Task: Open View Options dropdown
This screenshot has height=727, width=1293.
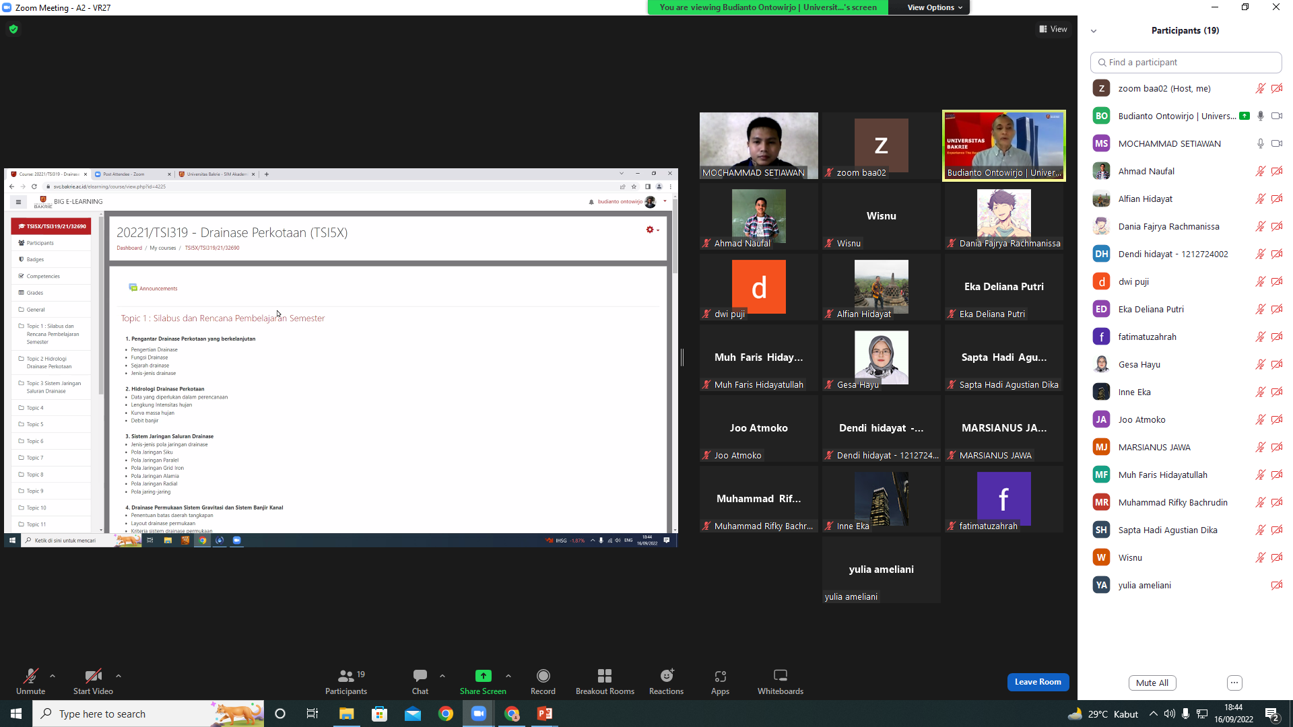Action: coord(935,7)
